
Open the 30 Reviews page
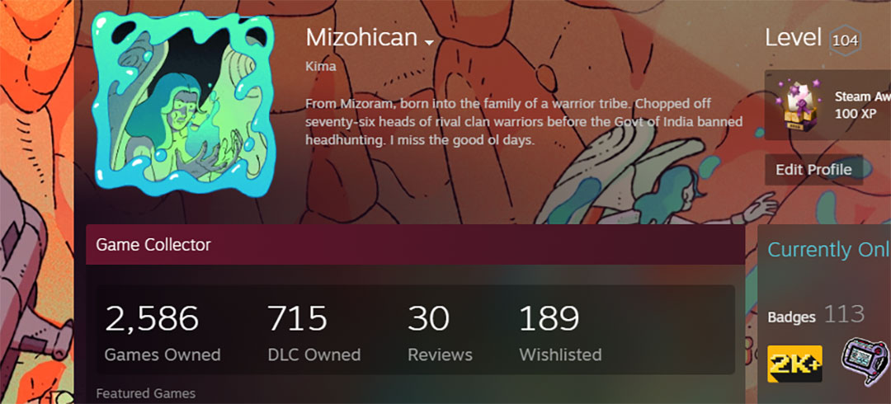440,333
